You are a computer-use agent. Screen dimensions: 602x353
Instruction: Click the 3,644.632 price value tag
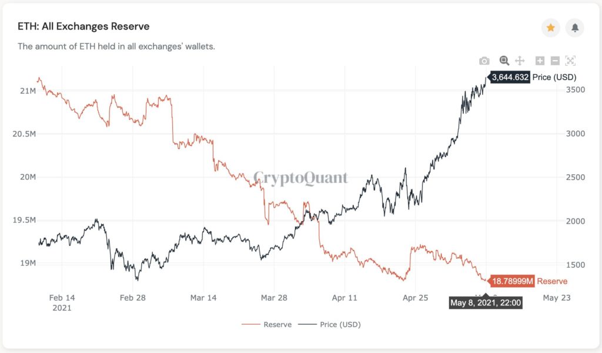coord(509,77)
